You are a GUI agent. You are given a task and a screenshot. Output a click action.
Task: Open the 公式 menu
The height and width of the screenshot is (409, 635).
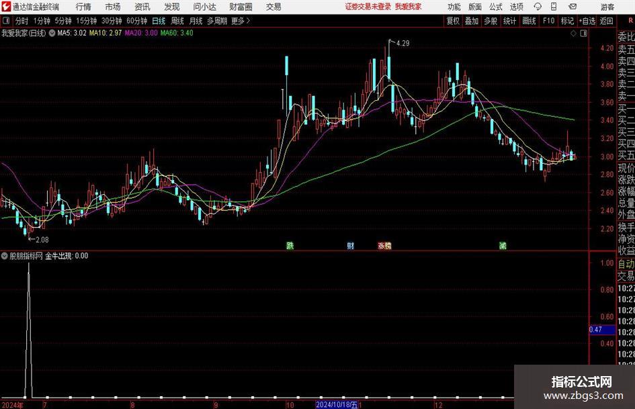[496, 7]
